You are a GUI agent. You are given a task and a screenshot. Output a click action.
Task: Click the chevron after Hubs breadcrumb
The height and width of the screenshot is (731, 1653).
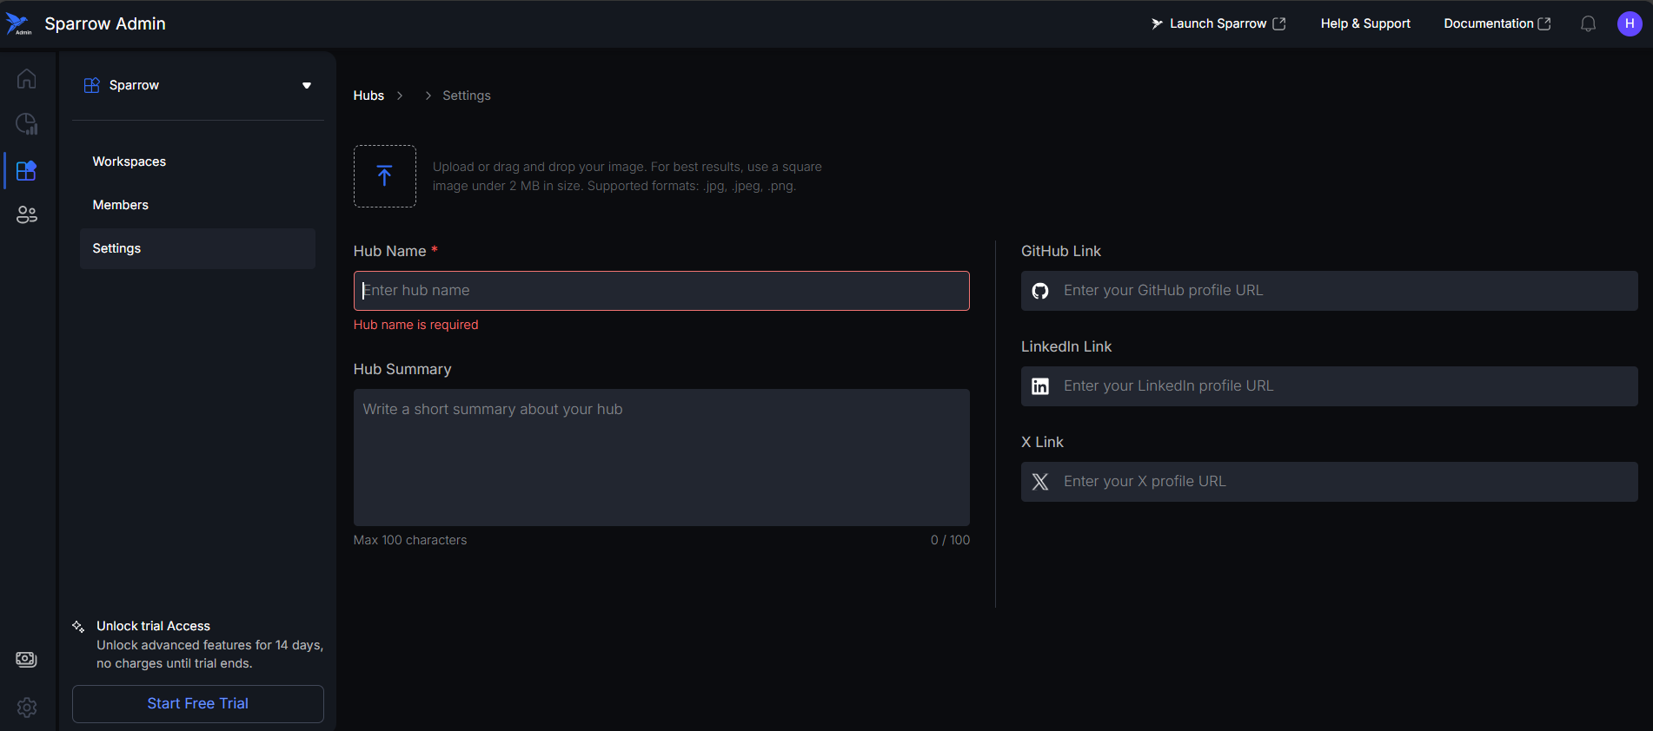point(400,95)
